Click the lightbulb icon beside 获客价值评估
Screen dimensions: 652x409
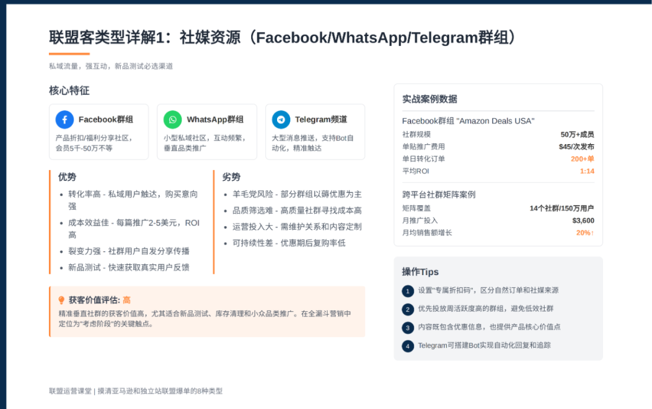[x=62, y=300]
